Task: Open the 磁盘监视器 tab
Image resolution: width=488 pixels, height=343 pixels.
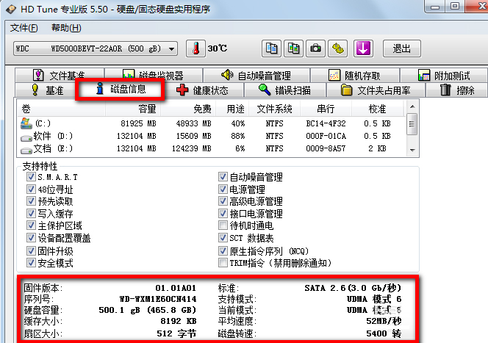Action: pos(154,75)
